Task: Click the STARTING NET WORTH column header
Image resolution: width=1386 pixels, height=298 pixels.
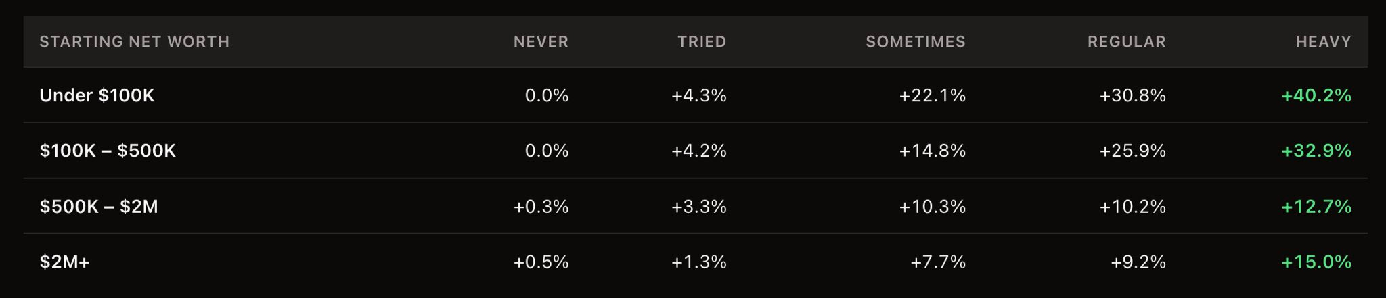Action: click(134, 42)
